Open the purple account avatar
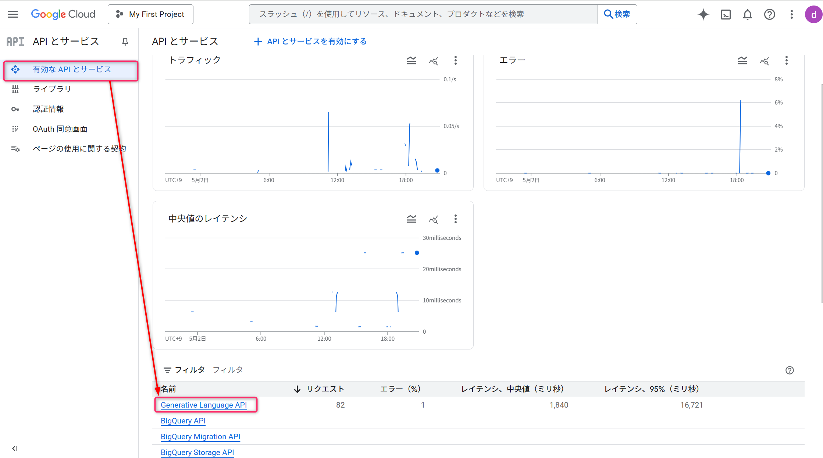This screenshot has width=823, height=458. point(813,14)
